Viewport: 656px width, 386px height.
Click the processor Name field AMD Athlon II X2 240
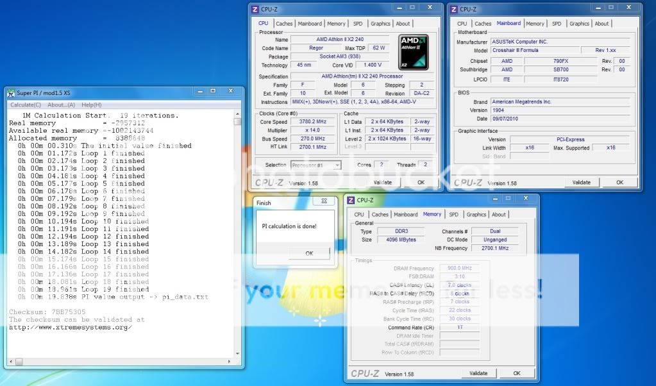(340, 39)
